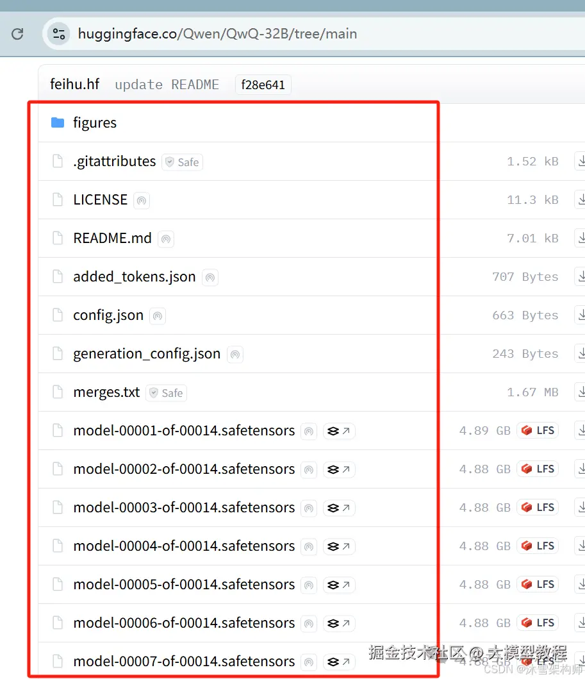Click the 1.67 MB size of merges.txt
The image size is (585, 679).
(x=532, y=392)
